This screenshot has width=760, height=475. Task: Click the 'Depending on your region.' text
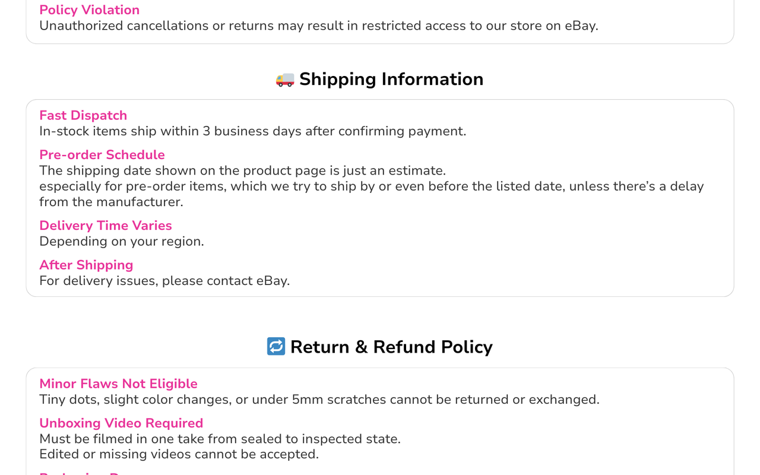122,242
